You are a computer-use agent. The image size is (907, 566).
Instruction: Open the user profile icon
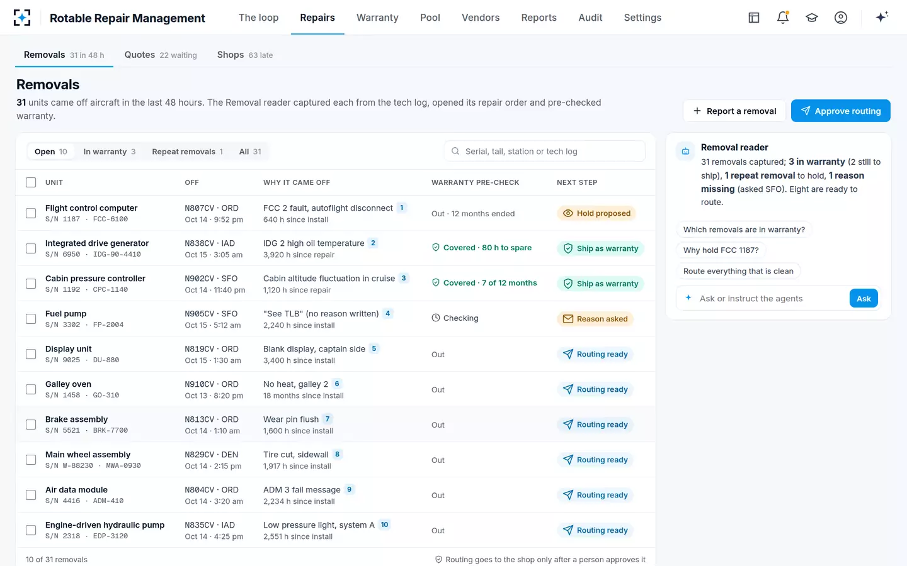841,18
